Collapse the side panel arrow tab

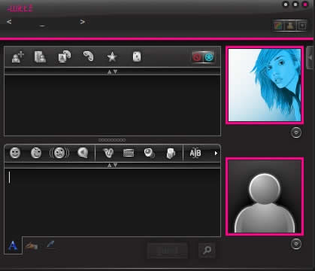[310, 57]
